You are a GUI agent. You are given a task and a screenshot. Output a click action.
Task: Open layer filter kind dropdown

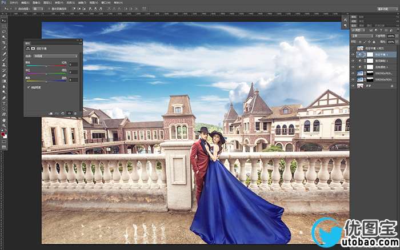359,30
